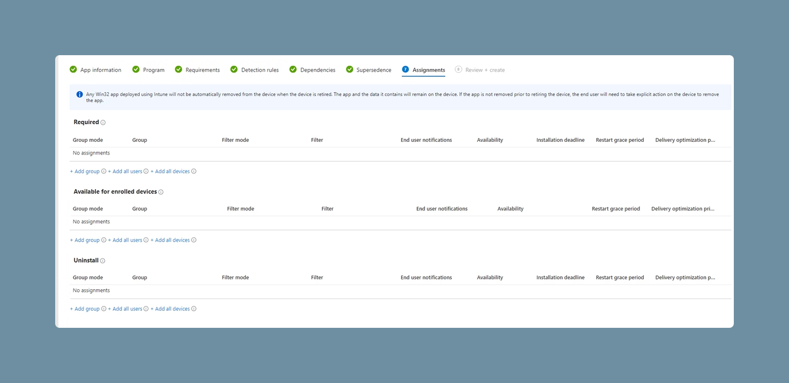
Task: Click Add all devices info icon in Uninstall section
Action: coord(194,309)
